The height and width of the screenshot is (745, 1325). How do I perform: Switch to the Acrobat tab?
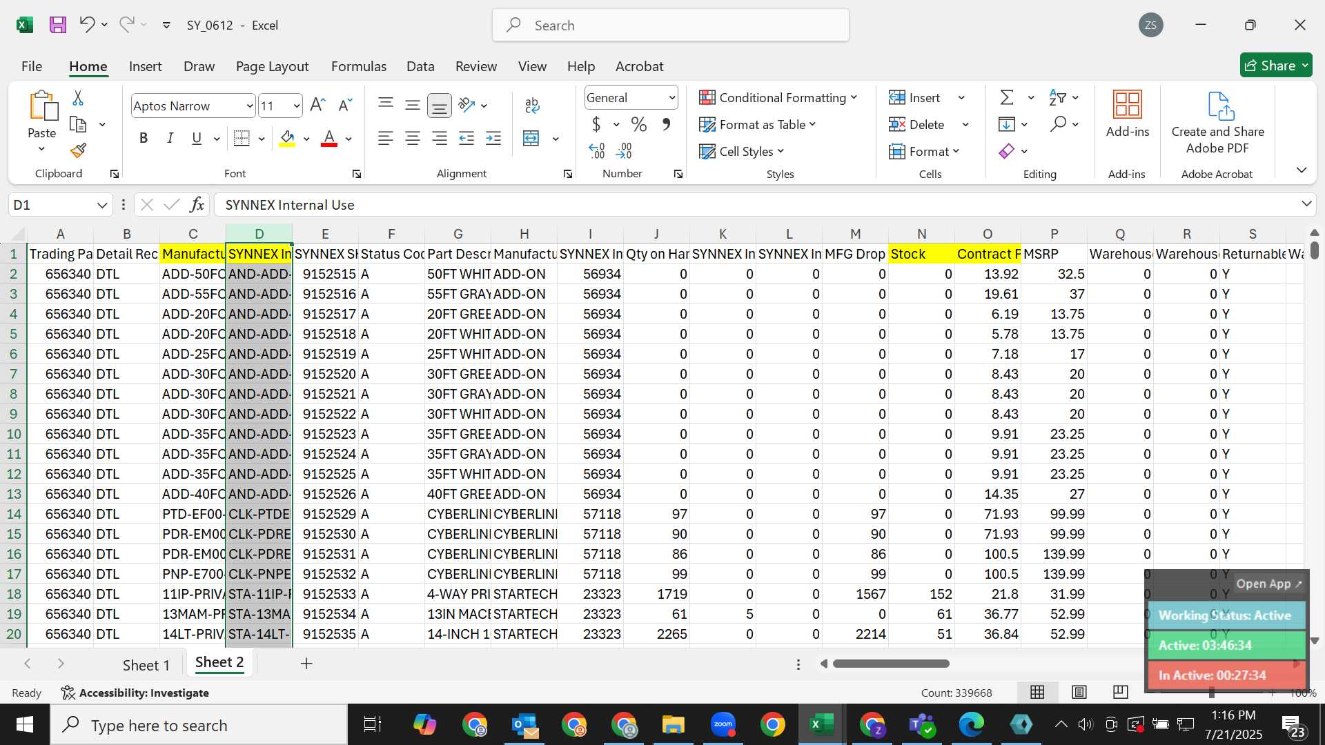[639, 66]
